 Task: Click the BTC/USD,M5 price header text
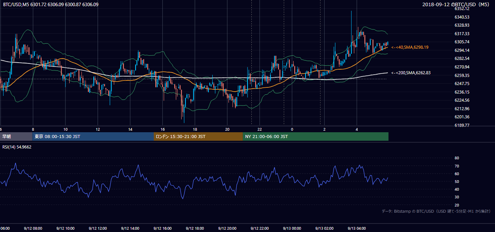coord(51,4)
